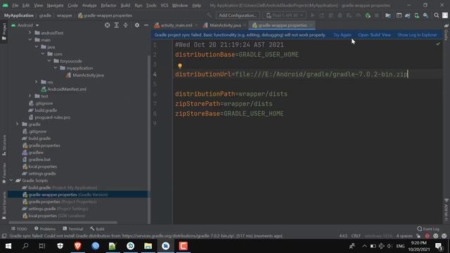The width and height of the screenshot is (450, 253).
Task: Open Project panel settings gear
Action: pyautogui.click(x=137, y=25)
